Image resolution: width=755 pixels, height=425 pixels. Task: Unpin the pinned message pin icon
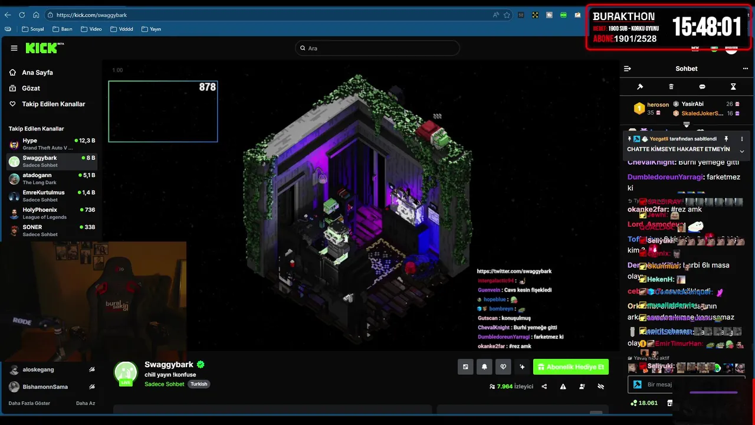(727, 139)
